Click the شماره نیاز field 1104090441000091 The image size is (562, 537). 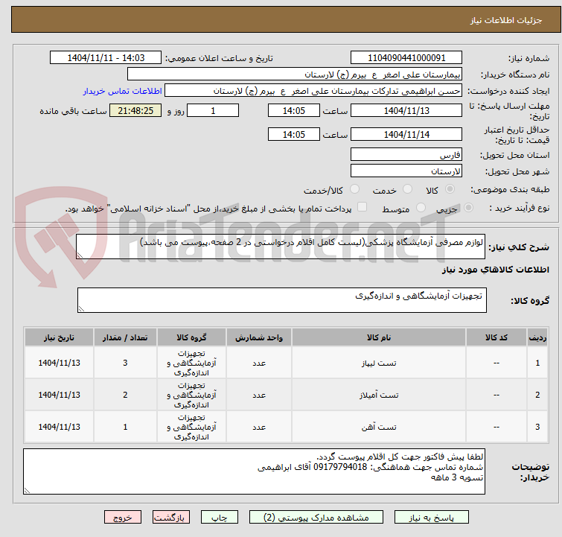pos(406,58)
